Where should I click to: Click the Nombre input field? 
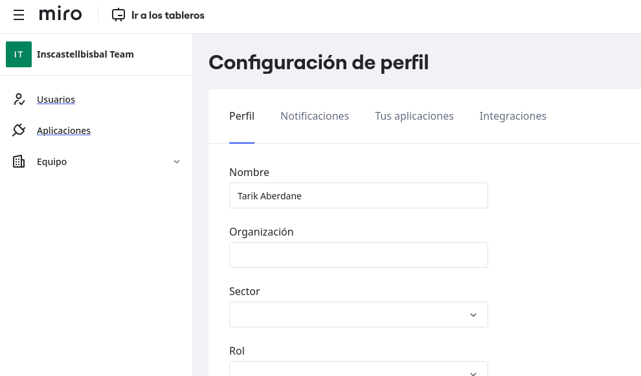click(358, 195)
